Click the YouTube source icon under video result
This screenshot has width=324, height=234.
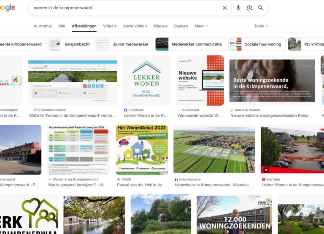click(x=263, y=179)
